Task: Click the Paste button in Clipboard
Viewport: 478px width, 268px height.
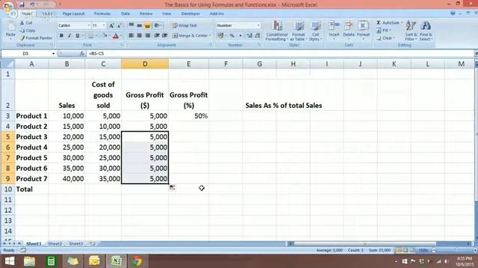Action: tap(10, 31)
